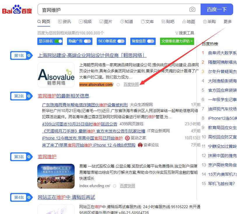The height and width of the screenshot is (214, 237).
Task: Open 文章排名潜力评估 green button
Action: pyautogui.click(x=177, y=41)
